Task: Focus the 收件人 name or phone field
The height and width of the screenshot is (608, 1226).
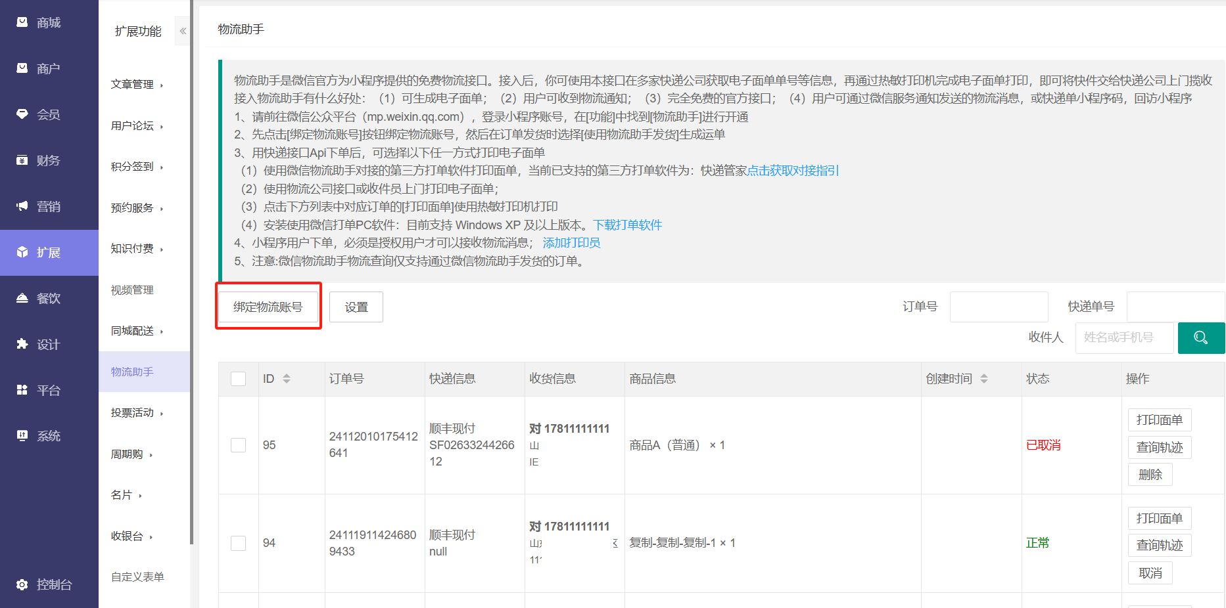Action: coord(1124,337)
